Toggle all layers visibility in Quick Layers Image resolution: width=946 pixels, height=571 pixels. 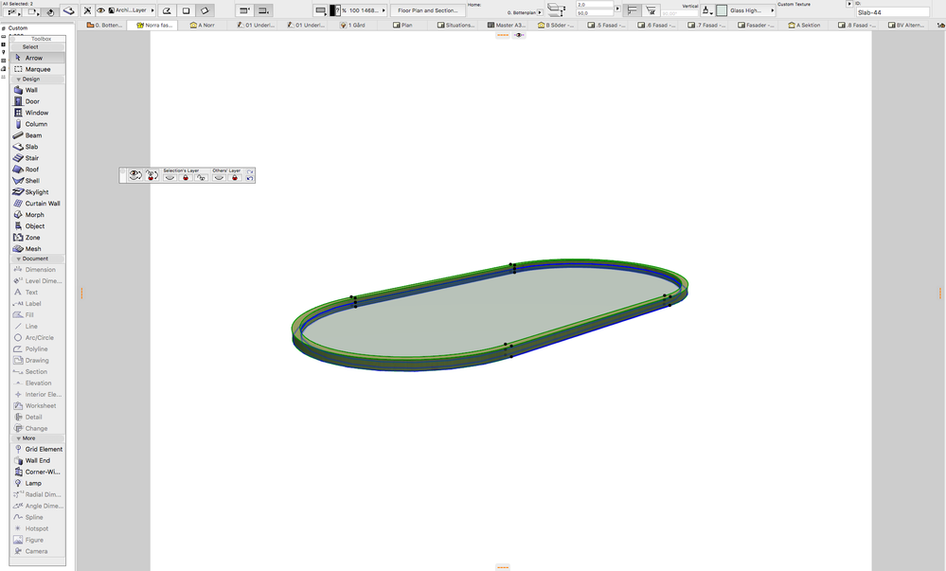pyautogui.click(x=135, y=175)
